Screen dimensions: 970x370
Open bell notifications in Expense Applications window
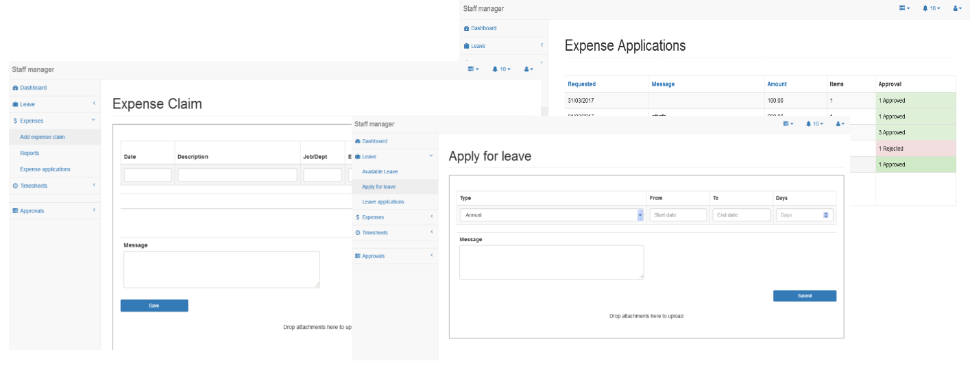click(x=931, y=8)
